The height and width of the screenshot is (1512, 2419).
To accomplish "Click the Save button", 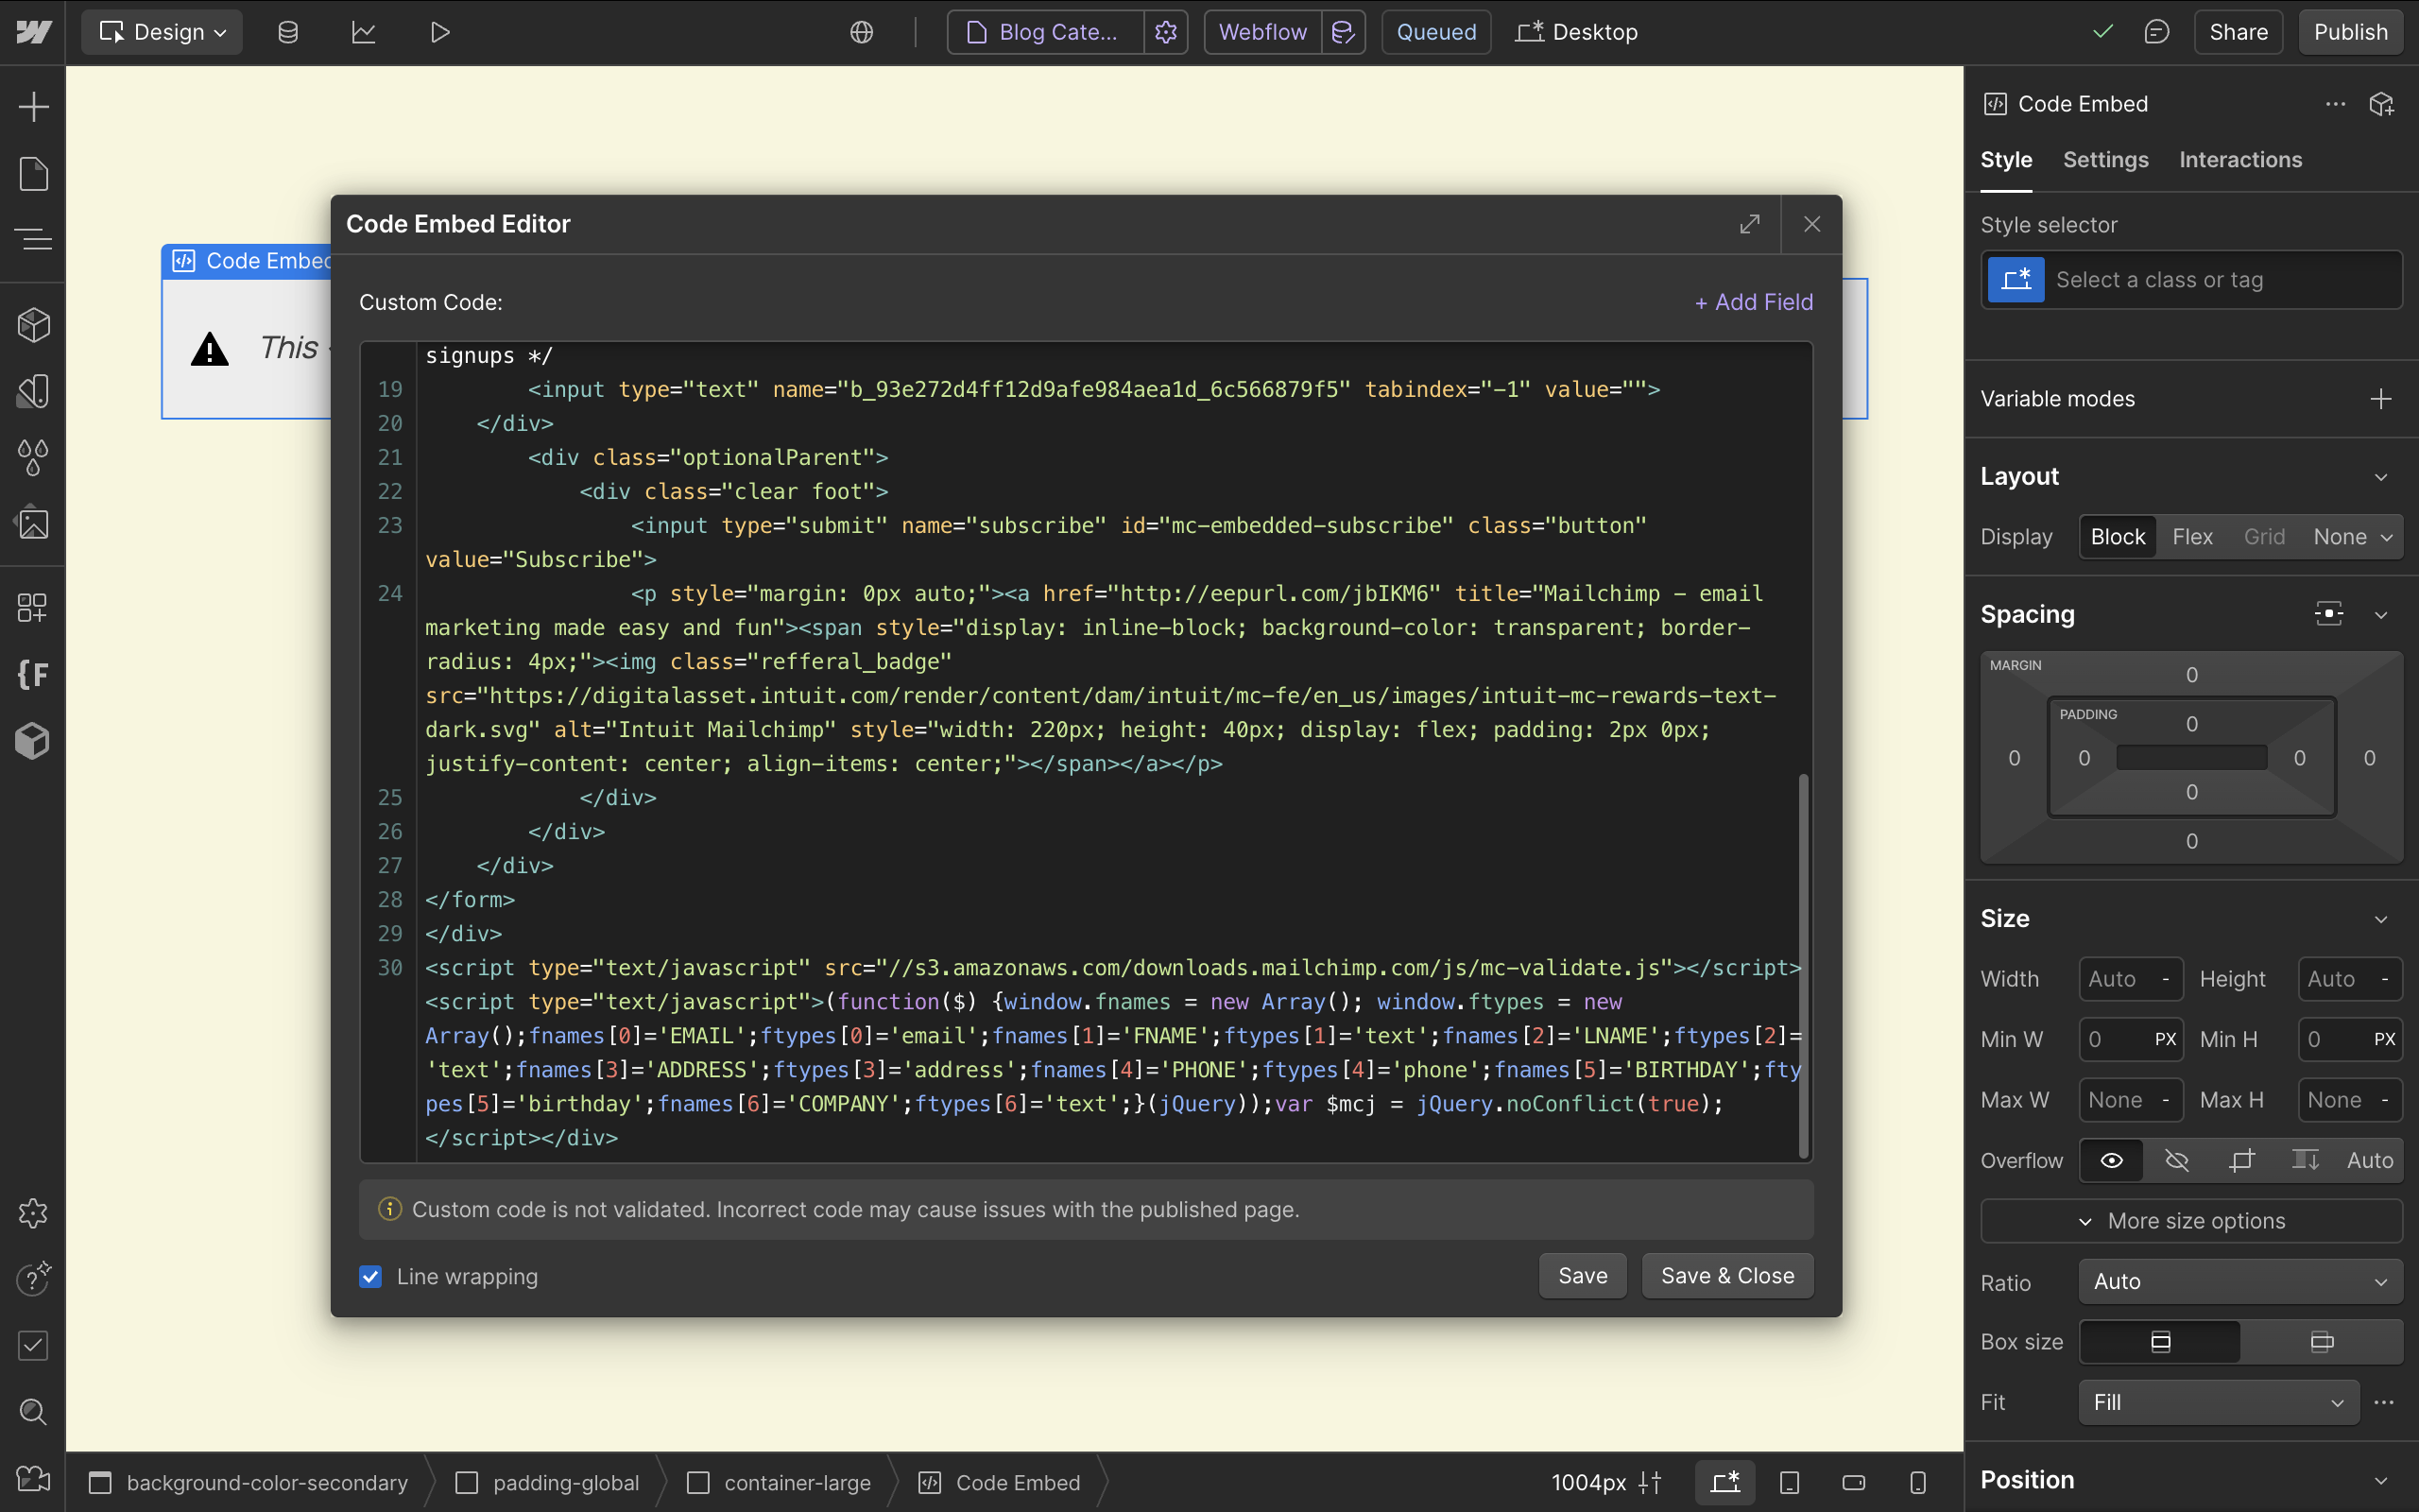I will tap(1583, 1276).
